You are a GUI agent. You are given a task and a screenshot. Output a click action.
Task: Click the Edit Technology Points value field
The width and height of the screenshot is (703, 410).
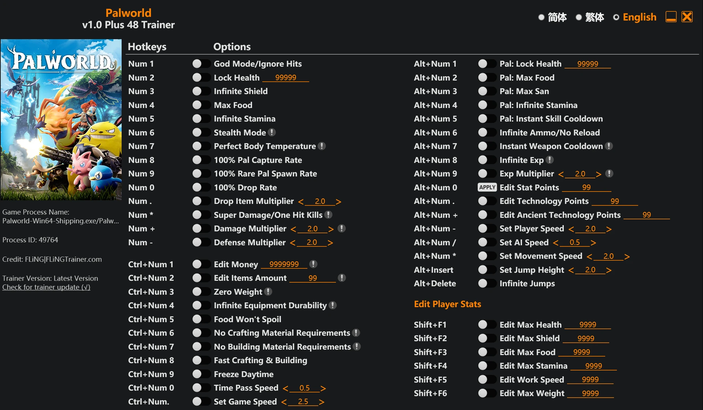(615, 201)
